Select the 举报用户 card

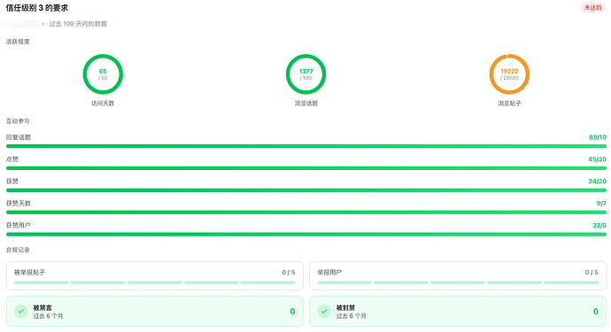click(x=458, y=275)
